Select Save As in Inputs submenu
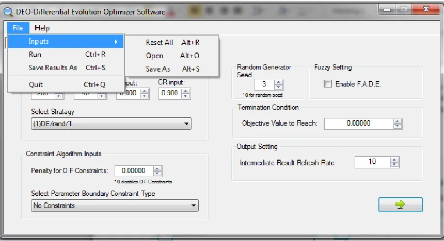444x241 pixels. [172, 69]
